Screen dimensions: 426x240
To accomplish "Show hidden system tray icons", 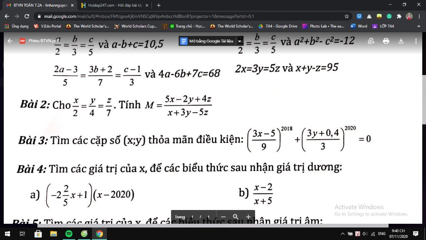I will pos(343,233).
